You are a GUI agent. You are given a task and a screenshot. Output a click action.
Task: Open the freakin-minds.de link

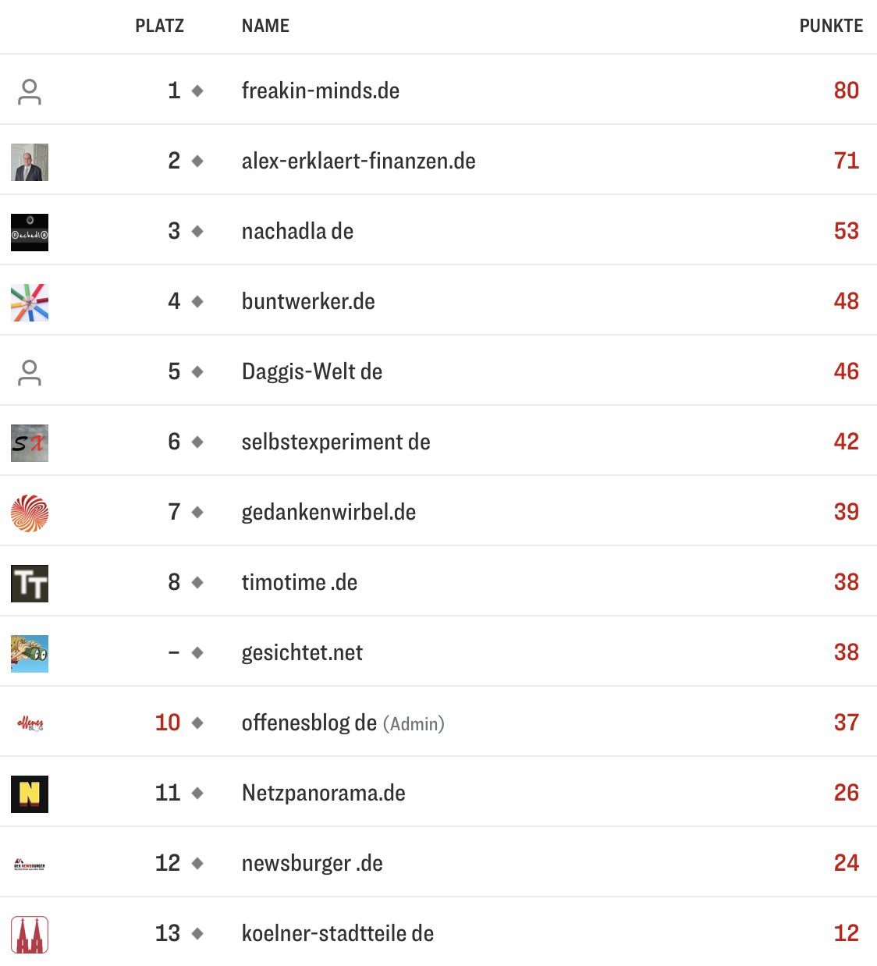point(321,91)
